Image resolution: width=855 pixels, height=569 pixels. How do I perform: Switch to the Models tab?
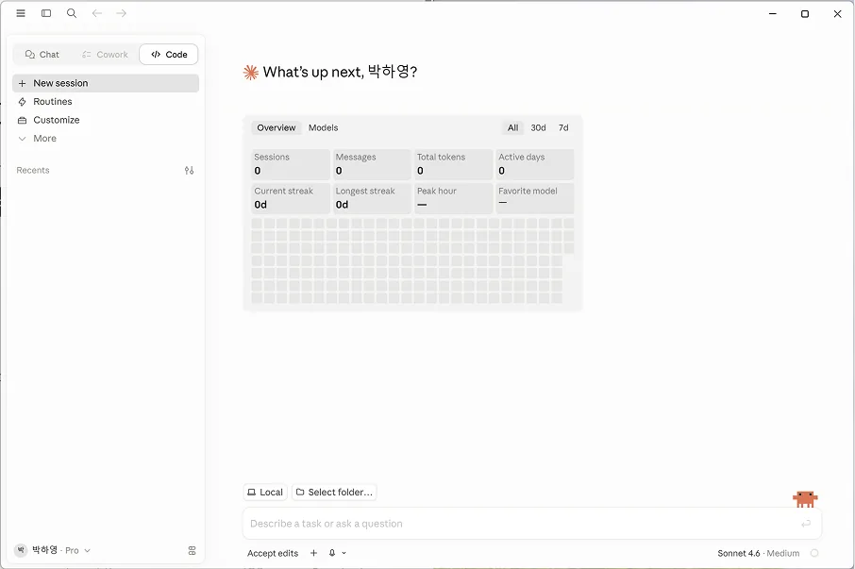(324, 127)
